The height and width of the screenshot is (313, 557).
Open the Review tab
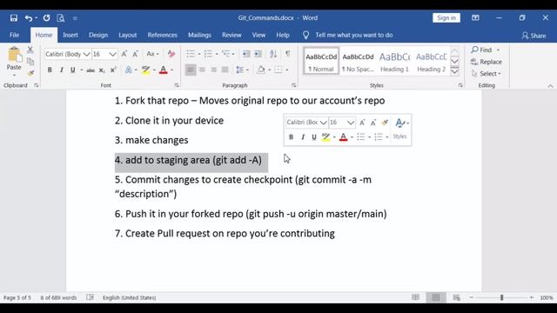click(232, 35)
